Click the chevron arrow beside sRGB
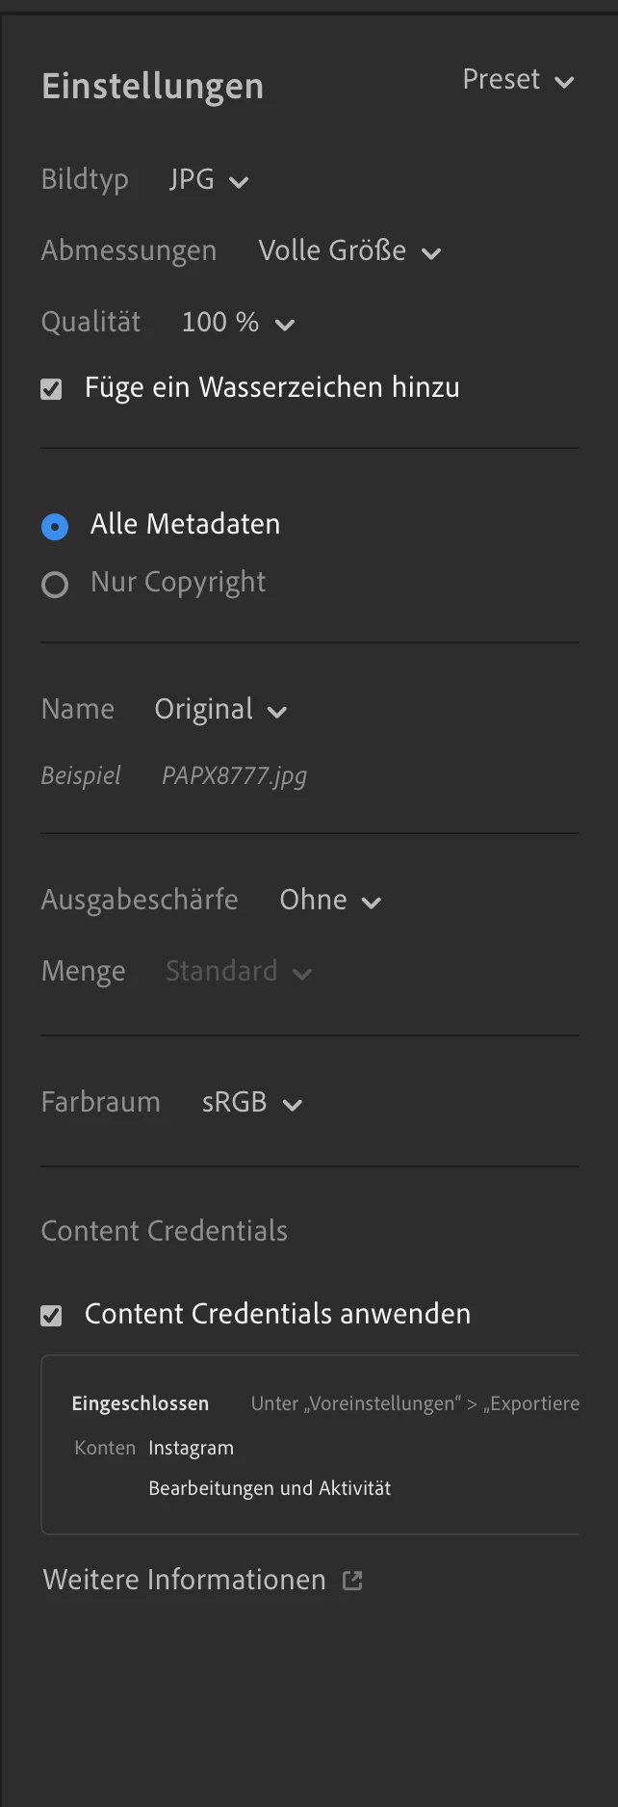 coord(293,1105)
